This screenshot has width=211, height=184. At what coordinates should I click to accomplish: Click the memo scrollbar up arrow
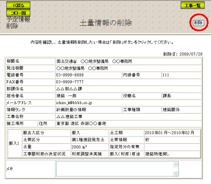(x=175, y=165)
